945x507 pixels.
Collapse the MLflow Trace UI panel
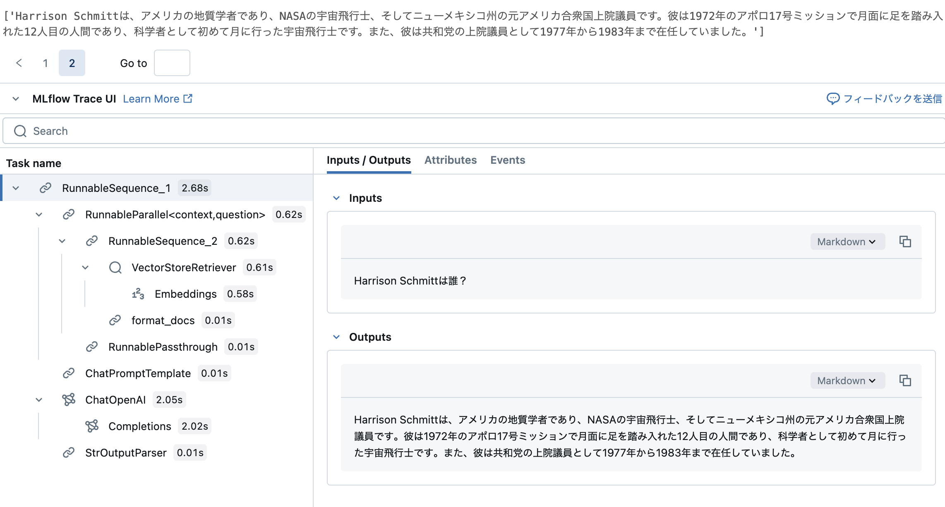pos(15,98)
